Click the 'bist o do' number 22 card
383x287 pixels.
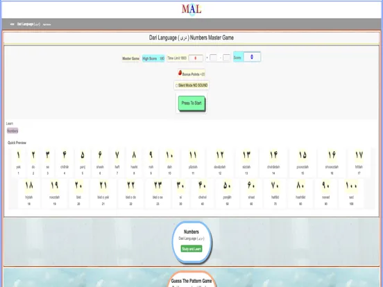[x=130, y=193]
